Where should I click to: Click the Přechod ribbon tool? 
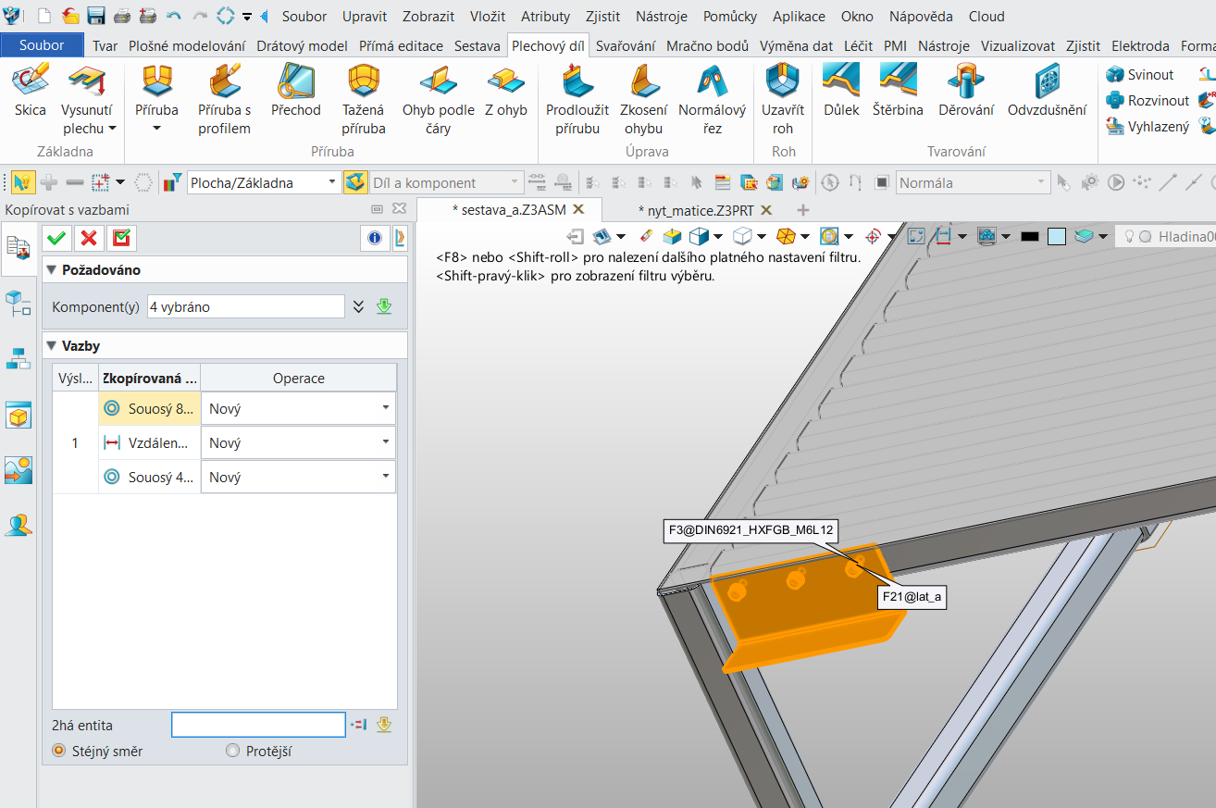tap(295, 91)
